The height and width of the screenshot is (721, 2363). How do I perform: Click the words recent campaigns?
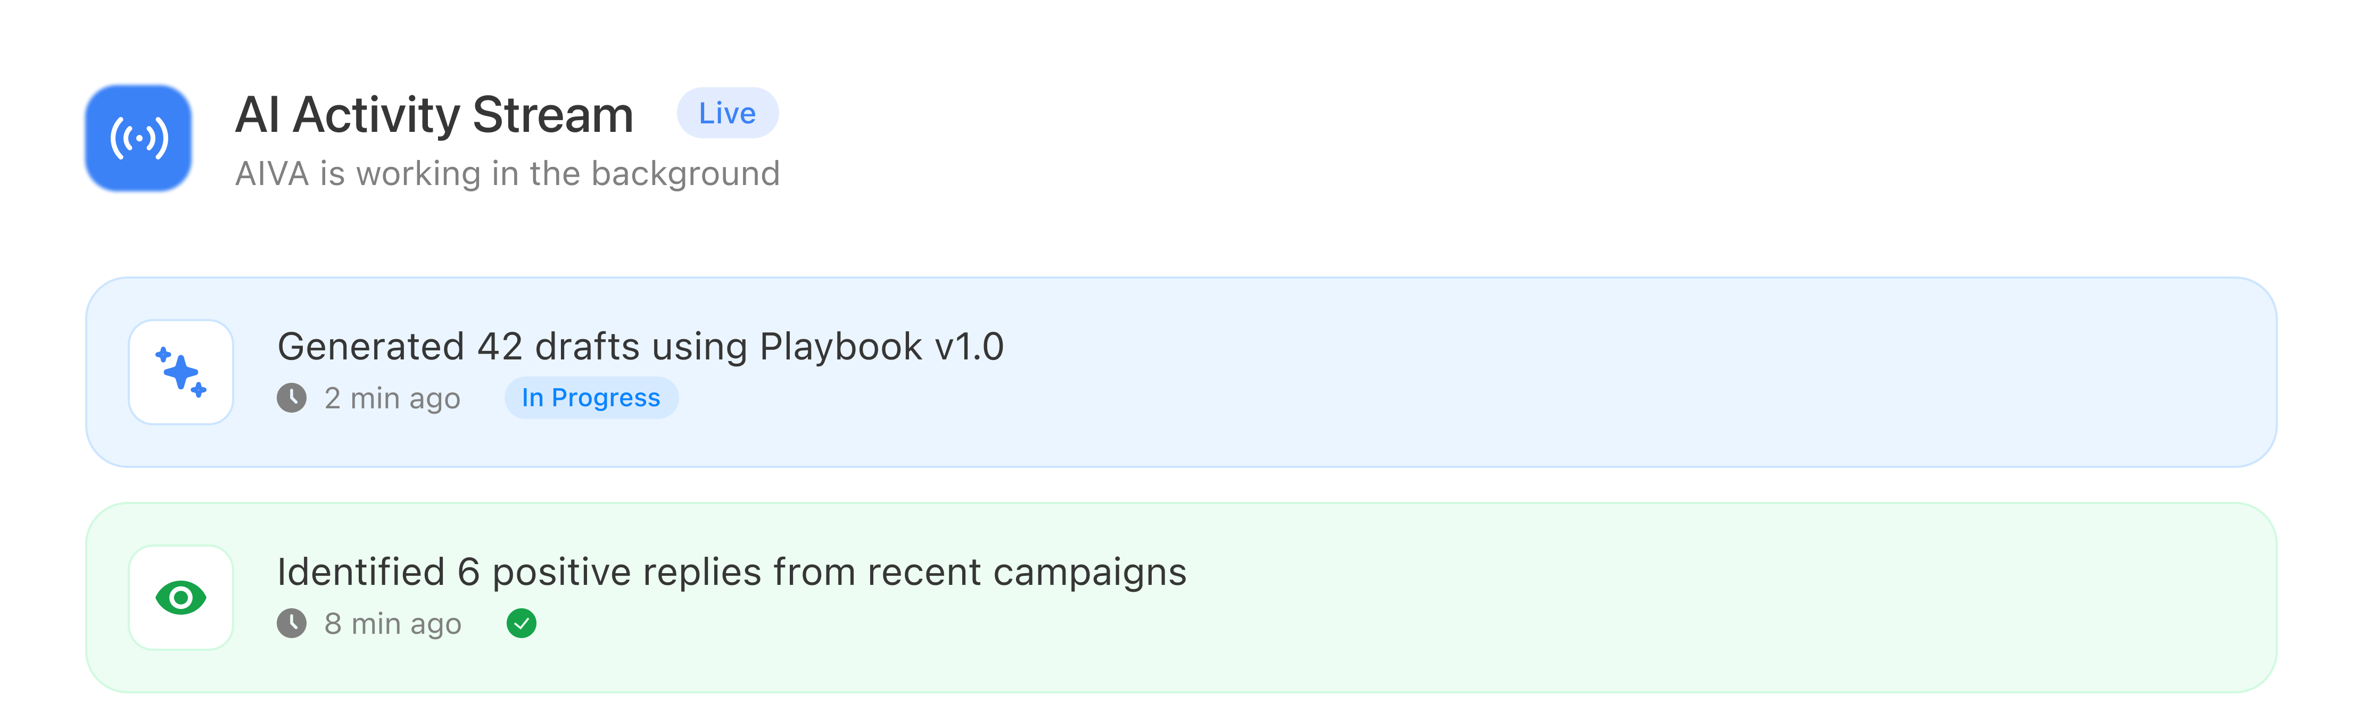[x=1027, y=573]
